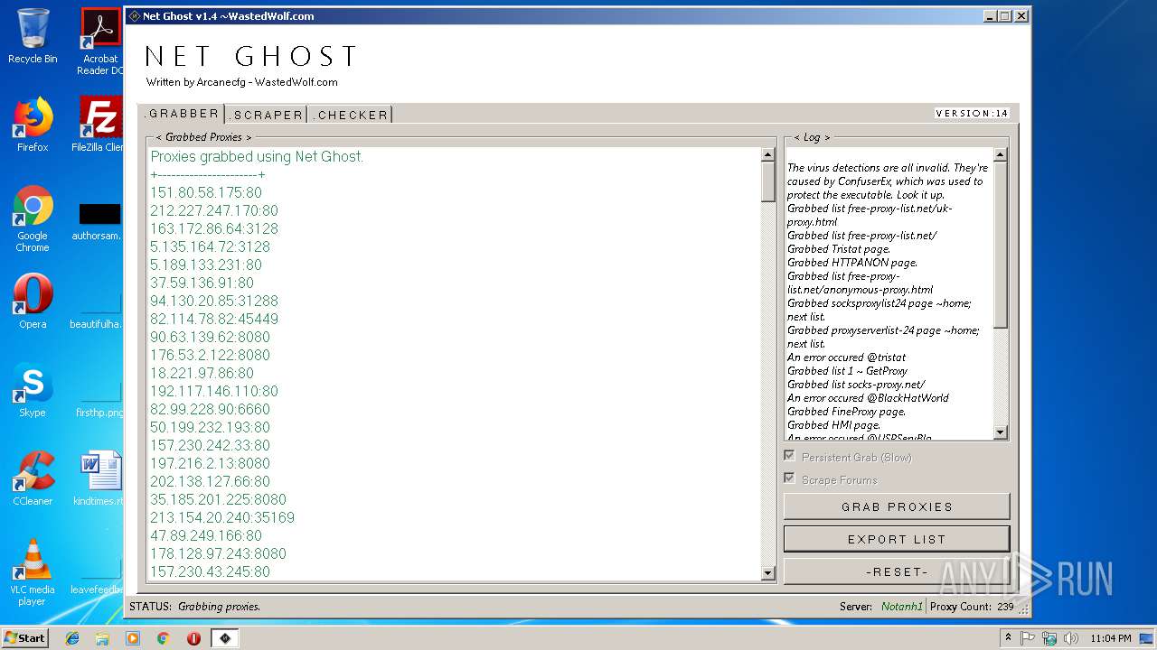The width and height of the screenshot is (1157, 650).
Task: Open the media player taskbar icon
Action: [133, 638]
